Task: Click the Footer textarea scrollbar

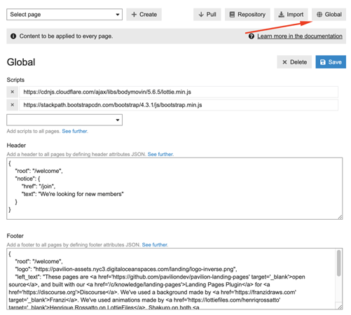Action: 338,263
